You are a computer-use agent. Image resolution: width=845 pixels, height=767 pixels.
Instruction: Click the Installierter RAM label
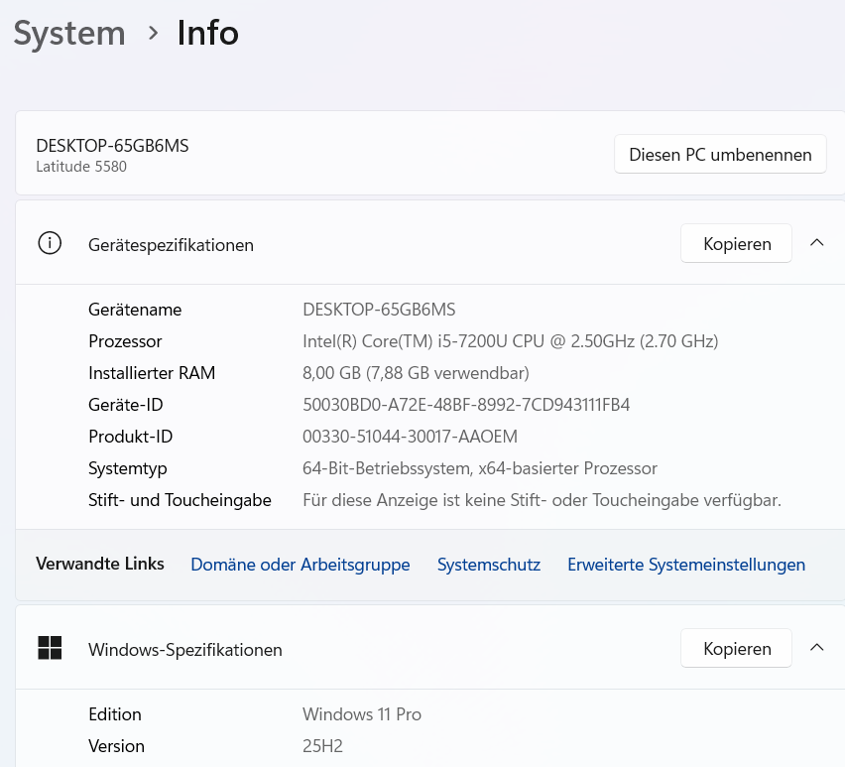point(152,373)
